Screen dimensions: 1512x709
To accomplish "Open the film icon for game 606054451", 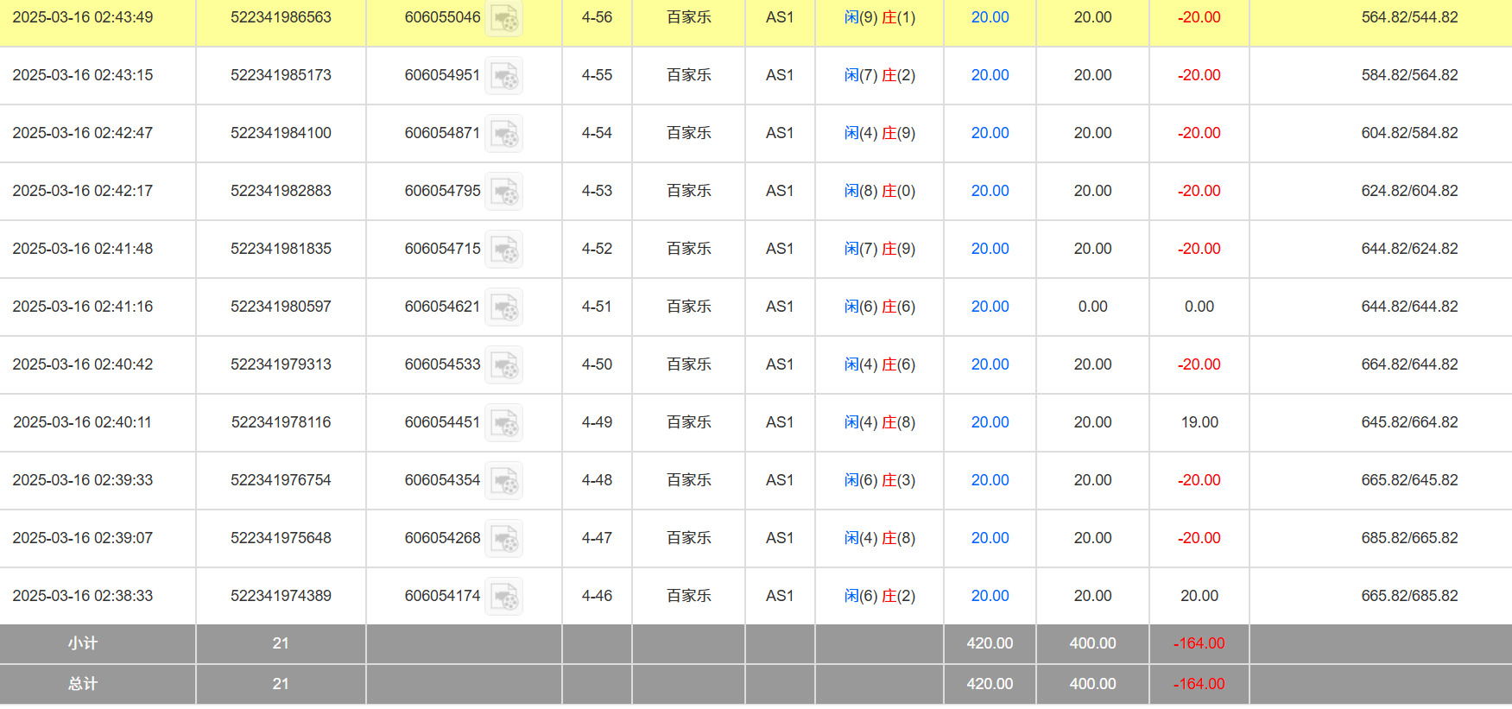I will [503, 423].
